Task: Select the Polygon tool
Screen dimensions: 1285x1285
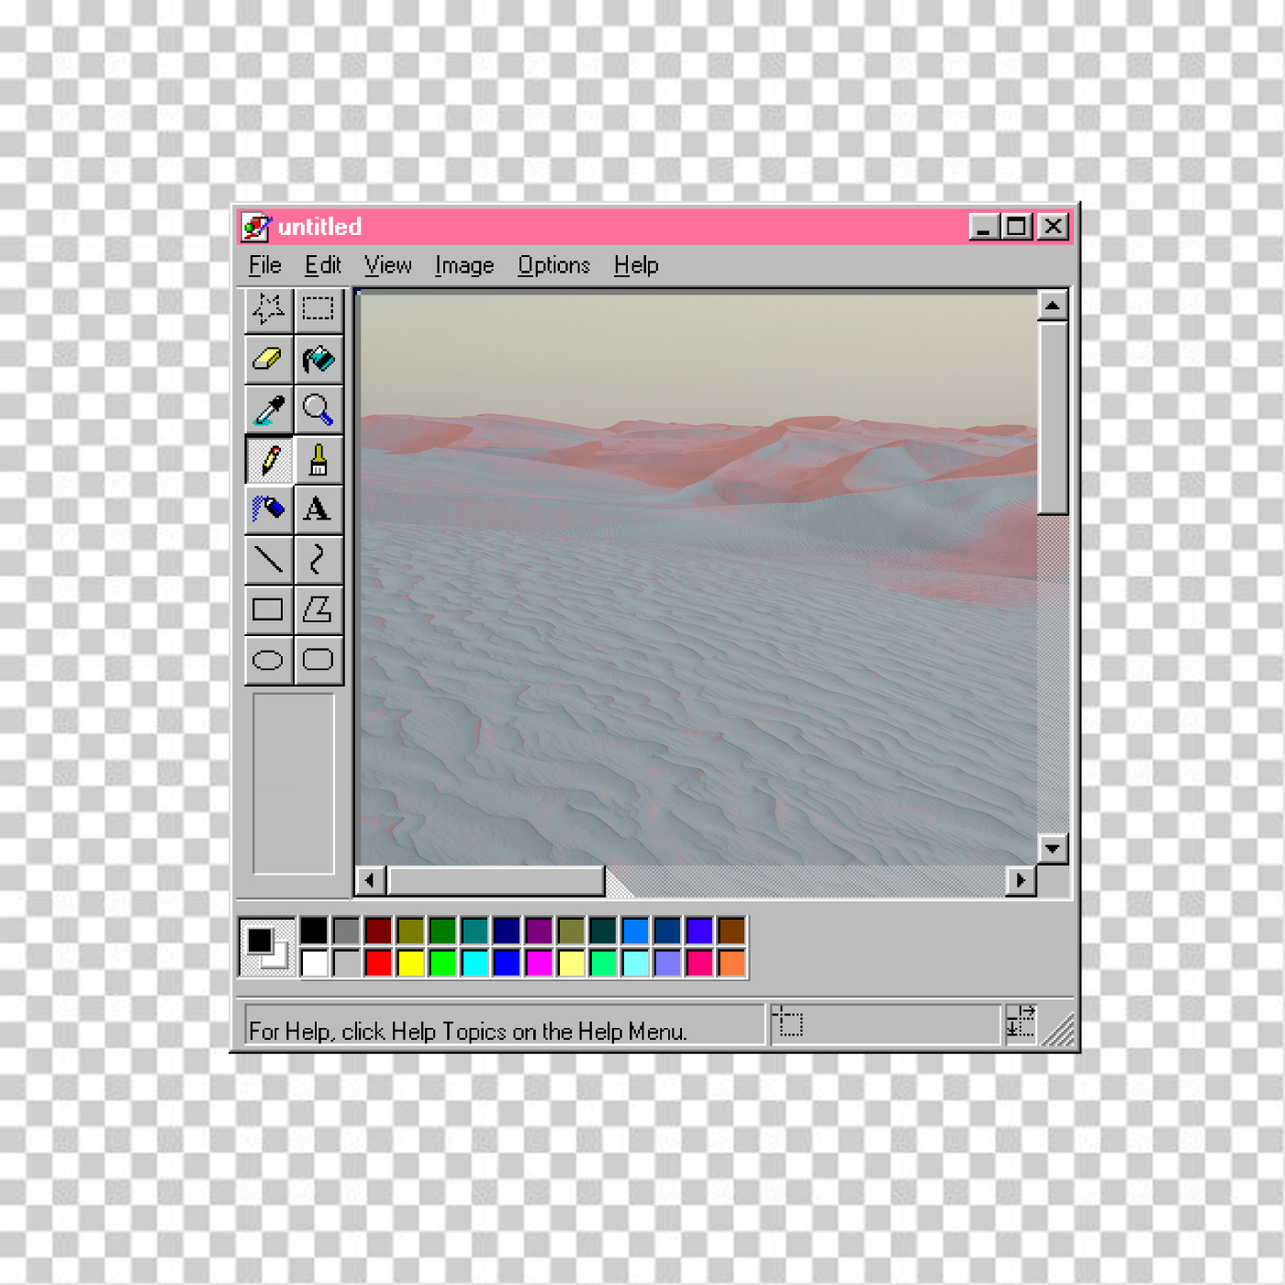Action: click(x=318, y=609)
